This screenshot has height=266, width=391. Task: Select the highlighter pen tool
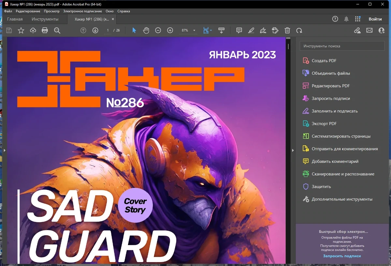click(251, 30)
